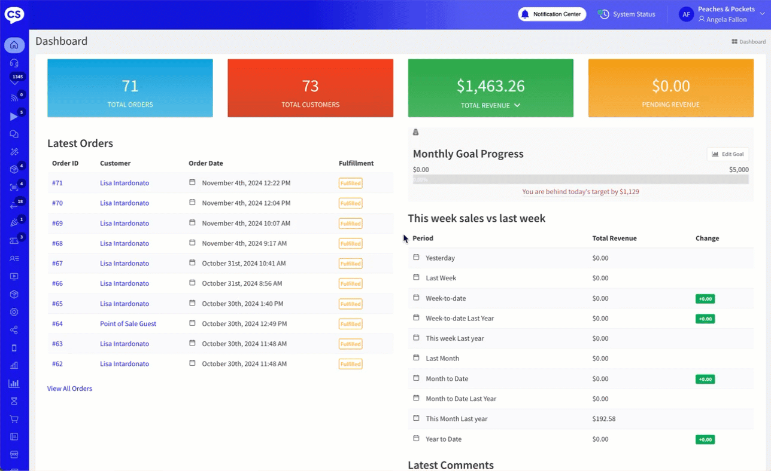Image resolution: width=771 pixels, height=471 pixels.
Task: Click the share nodes icon in sidebar
Action: (14, 330)
